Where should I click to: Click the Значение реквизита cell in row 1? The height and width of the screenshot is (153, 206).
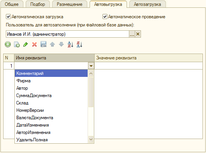[148, 66]
